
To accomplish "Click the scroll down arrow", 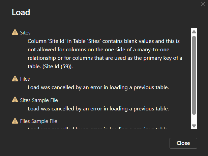I will click(194, 126).
